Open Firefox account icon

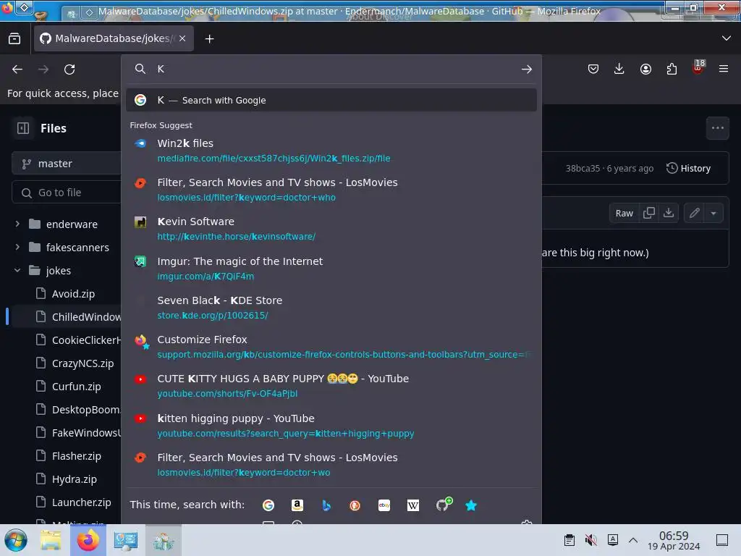point(645,69)
